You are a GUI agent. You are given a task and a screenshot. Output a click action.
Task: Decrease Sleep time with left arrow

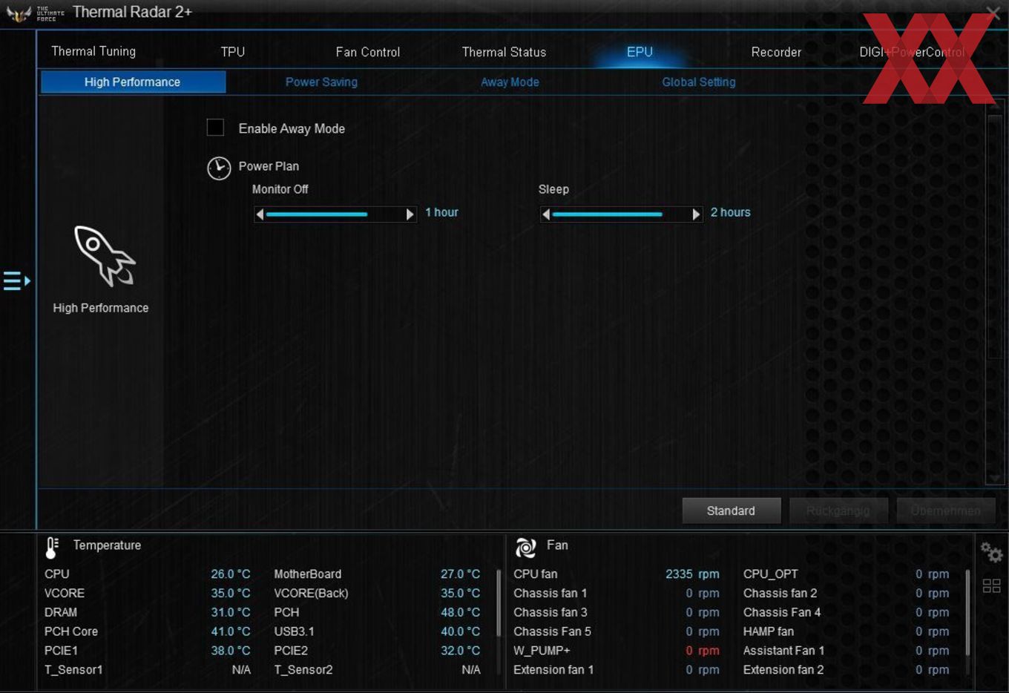coord(546,214)
